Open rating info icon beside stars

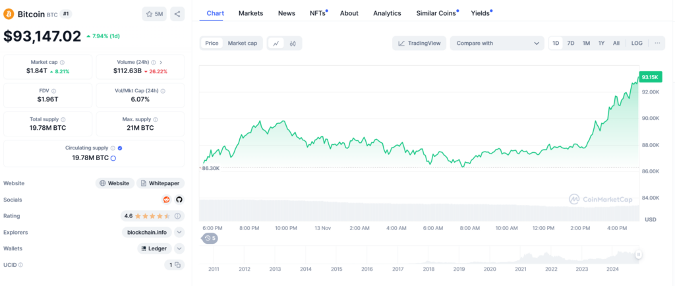[177, 216]
